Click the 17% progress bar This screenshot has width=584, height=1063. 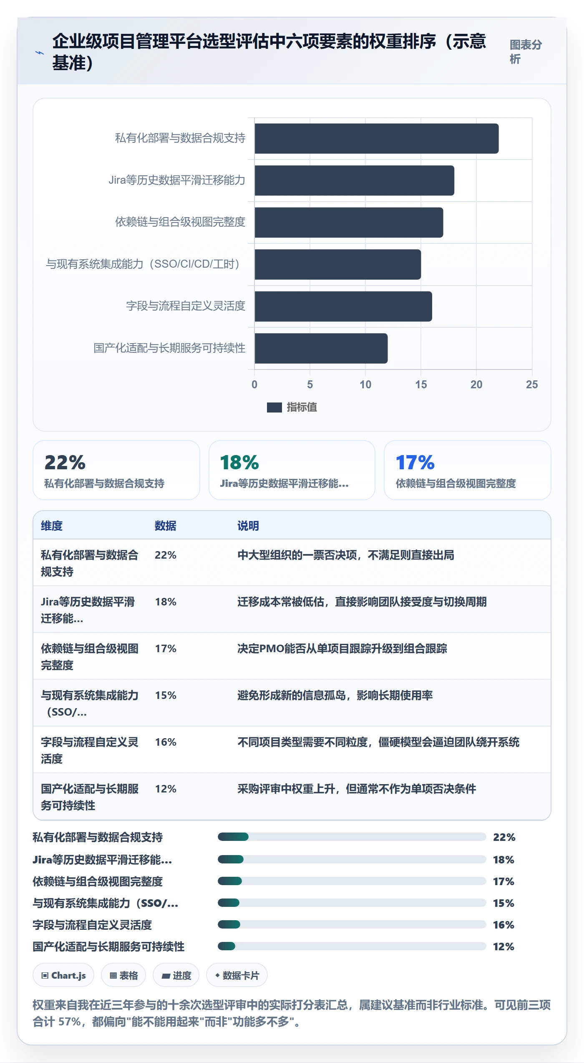[x=352, y=881]
